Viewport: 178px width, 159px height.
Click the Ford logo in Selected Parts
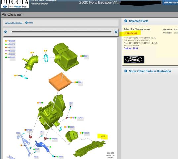click(134, 59)
